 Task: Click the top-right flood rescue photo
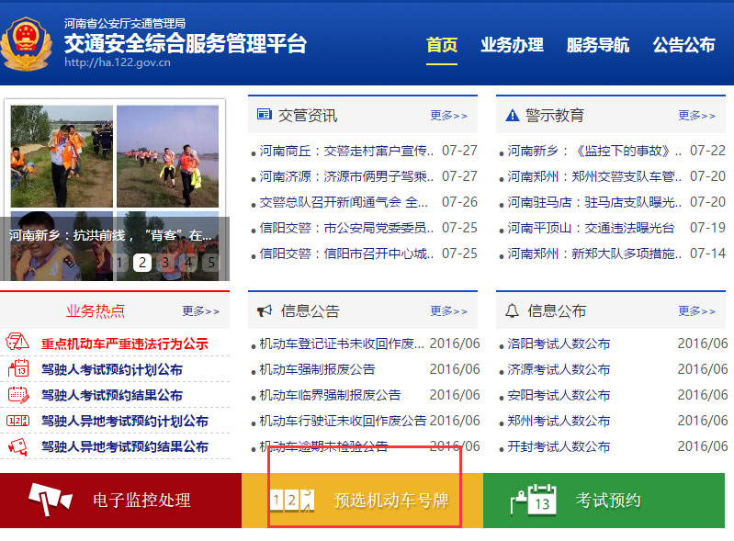click(x=167, y=156)
